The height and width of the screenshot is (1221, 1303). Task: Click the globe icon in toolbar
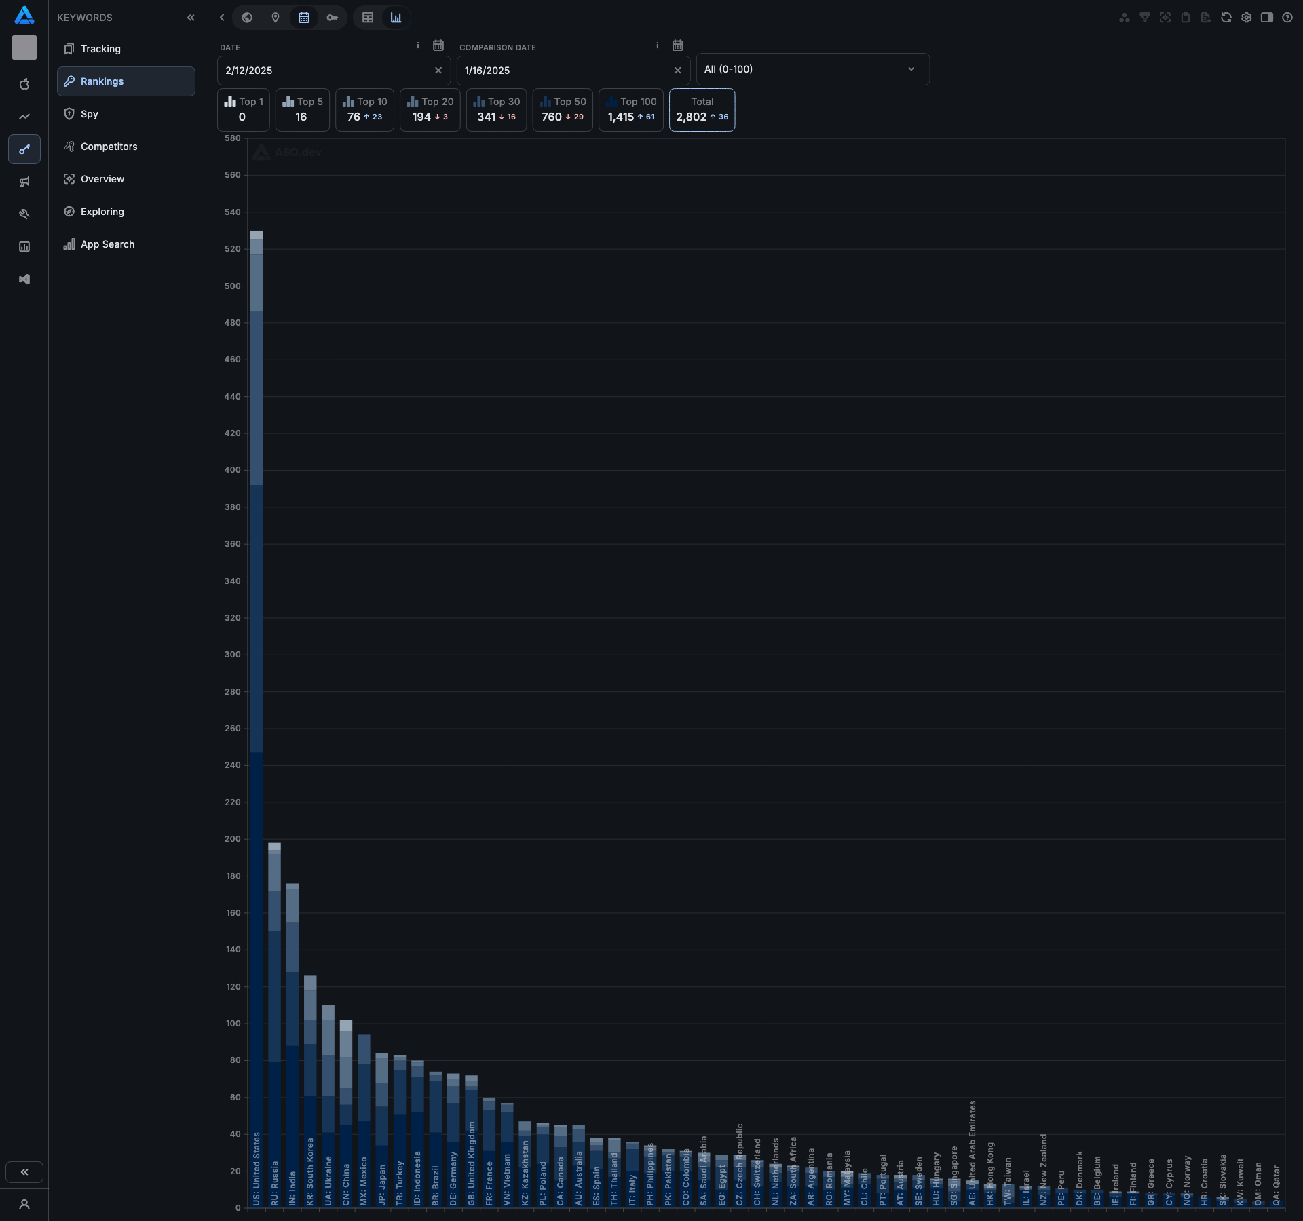tap(247, 18)
